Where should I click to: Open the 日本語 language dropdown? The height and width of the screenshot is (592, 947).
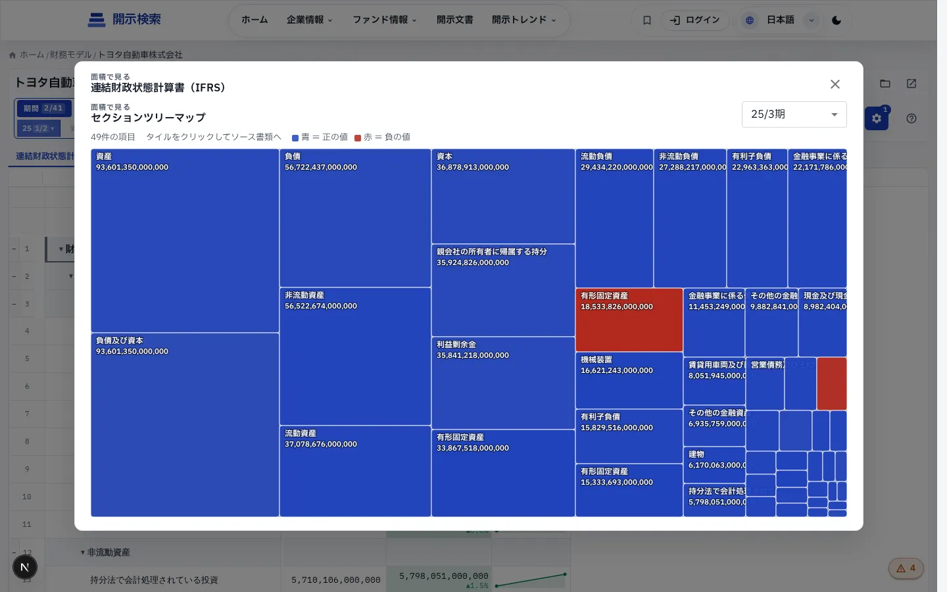[790, 20]
